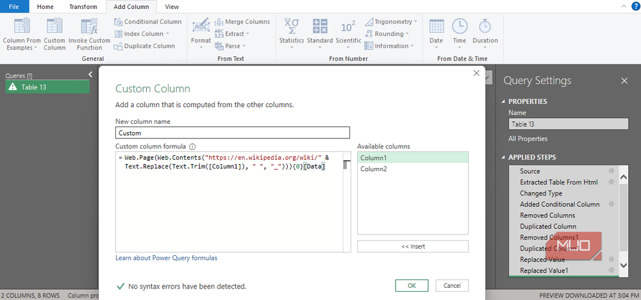Viewport: 641px width, 300px height.
Task: Click Duplicate Column in ribbon
Action: [x=144, y=46]
